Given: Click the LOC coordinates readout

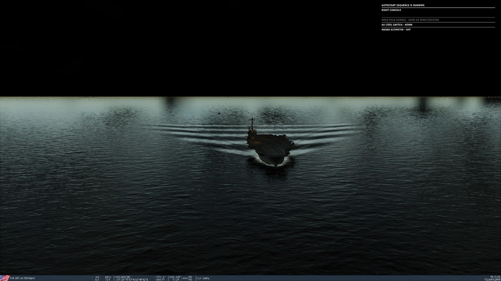Looking at the screenshot, I should pyautogui.click(x=132, y=279).
